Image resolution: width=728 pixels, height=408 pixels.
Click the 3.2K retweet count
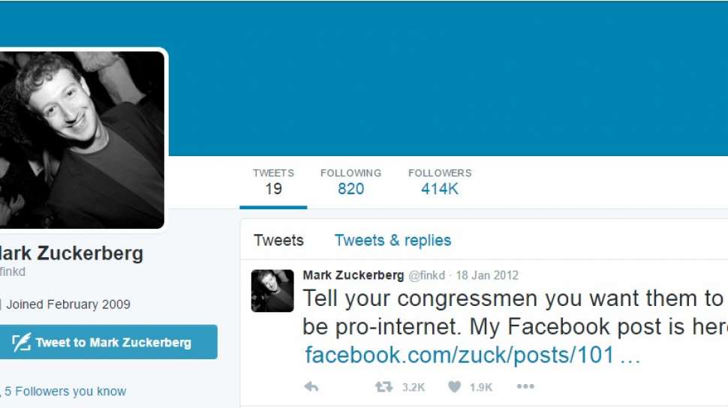[414, 387]
